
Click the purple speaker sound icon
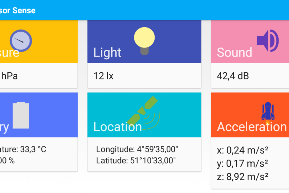pos(268,41)
